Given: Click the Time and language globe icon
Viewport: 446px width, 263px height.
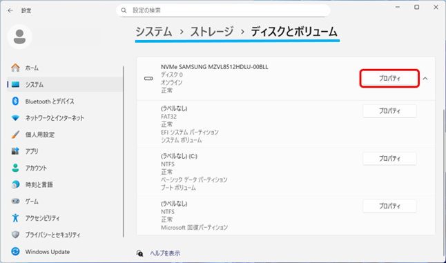Looking at the screenshot, I should pyautogui.click(x=15, y=184).
